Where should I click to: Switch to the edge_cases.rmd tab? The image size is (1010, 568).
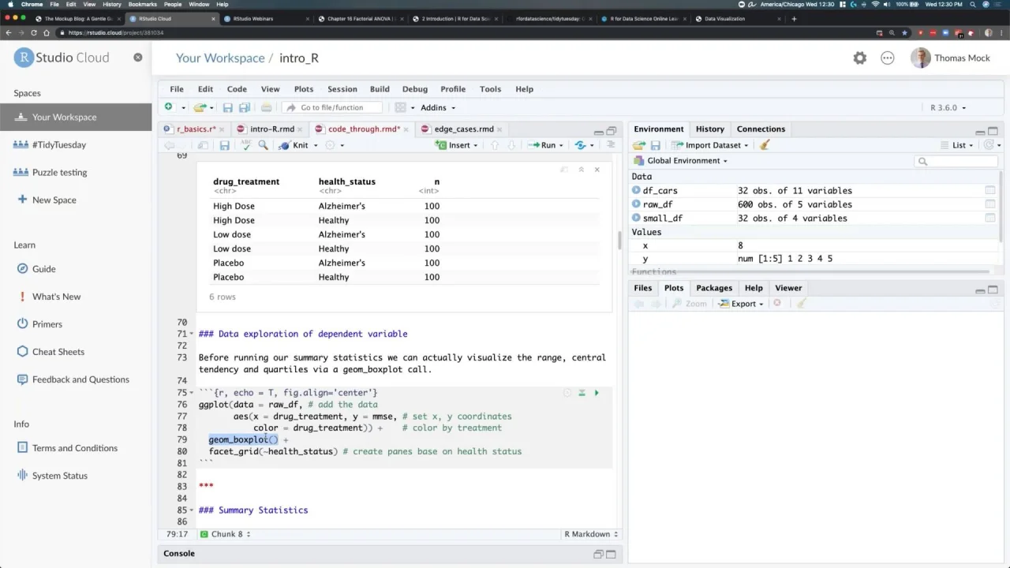click(463, 129)
